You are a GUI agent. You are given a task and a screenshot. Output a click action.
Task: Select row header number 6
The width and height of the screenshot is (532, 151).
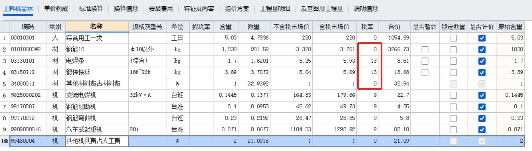tap(4, 95)
